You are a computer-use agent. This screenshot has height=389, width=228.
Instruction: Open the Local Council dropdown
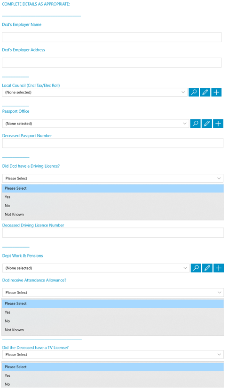(x=94, y=92)
